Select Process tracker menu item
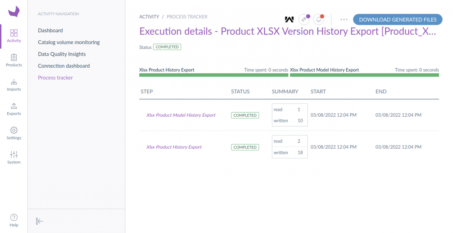The width and height of the screenshot is (453, 233). [55, 78]
